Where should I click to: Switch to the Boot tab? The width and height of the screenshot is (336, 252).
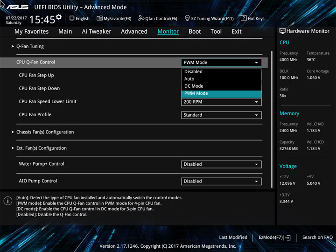[195, 32]
